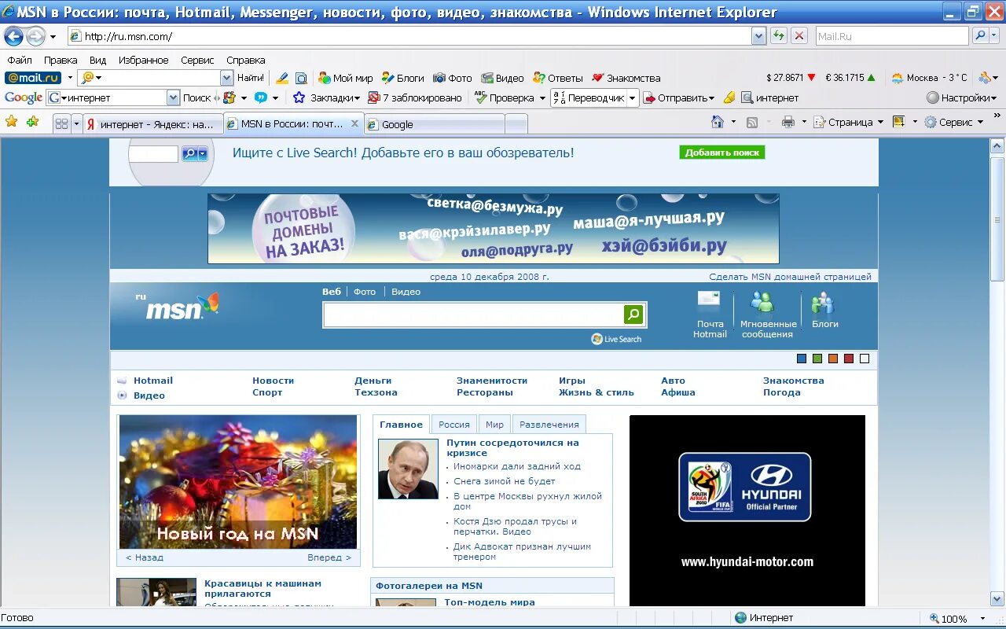Open Знакомства on the Mail.ru toolbar

coord(626,78)
